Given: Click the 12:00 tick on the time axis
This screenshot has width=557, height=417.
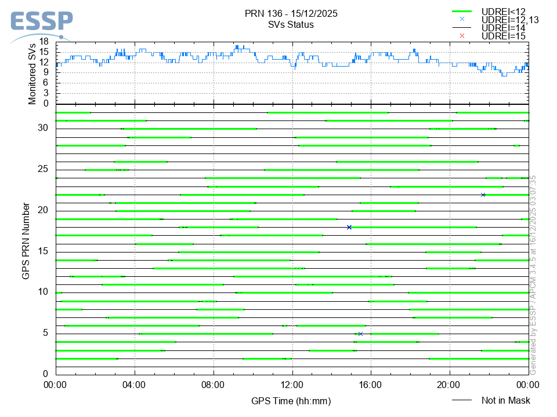Looking at the screenshot, I should pyautogui.click(x=292, y=384).
